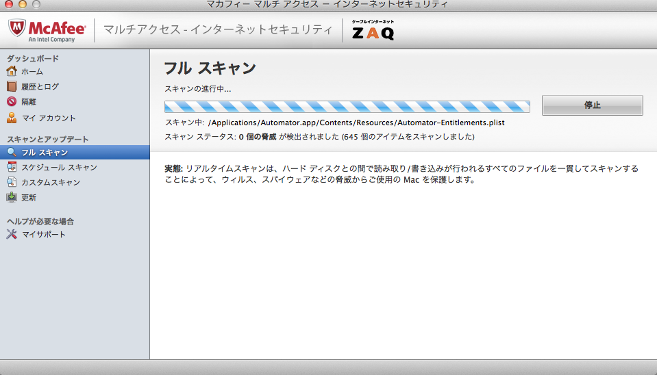Screen dimensions: 657x375
Task: Stop the scan with 停止 button
Action: point(592,105)
